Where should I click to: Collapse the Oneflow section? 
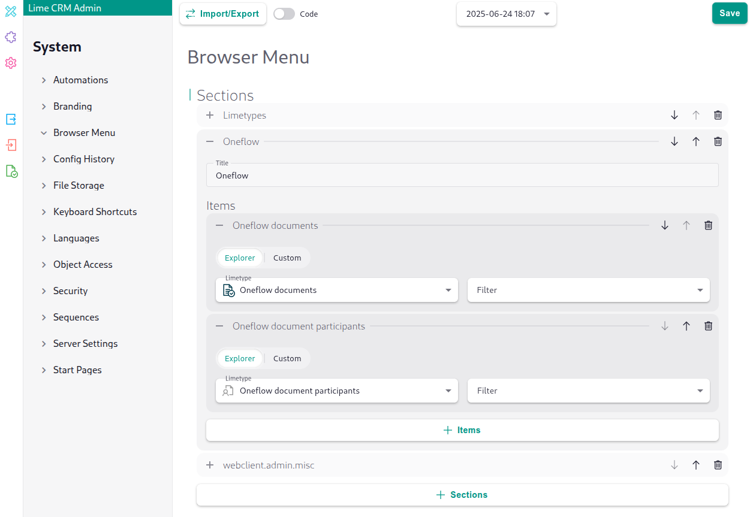pos(210,141)
